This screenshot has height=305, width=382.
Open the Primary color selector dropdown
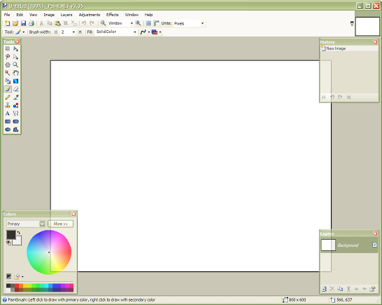coord(42,224)
